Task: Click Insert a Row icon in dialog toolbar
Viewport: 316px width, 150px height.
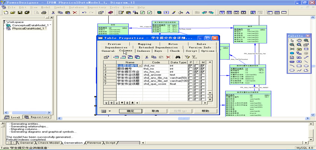Action: click(116, 57)
